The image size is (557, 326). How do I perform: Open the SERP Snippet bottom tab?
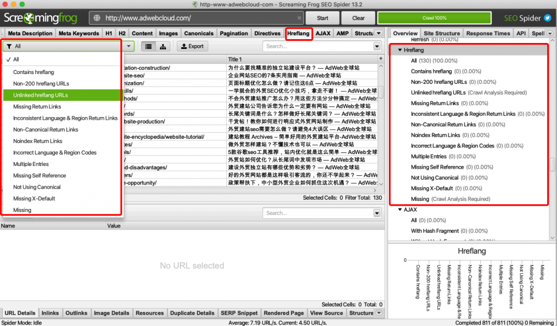pyautogui.click(x=239, y=313)
